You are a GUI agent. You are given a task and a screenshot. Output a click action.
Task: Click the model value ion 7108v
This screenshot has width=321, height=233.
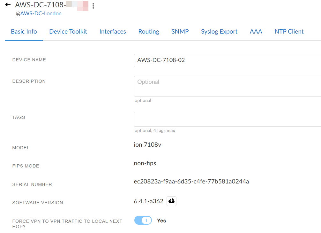coord(147,145)
